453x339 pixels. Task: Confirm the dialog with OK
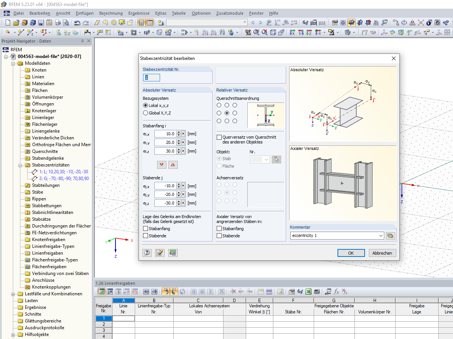(351, 253)
